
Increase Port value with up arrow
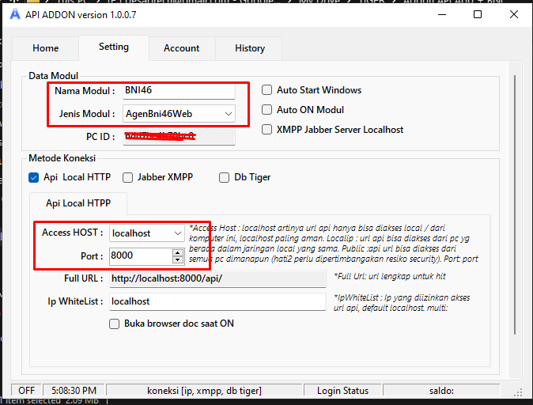pyautogui.click(x=178, y=252)
